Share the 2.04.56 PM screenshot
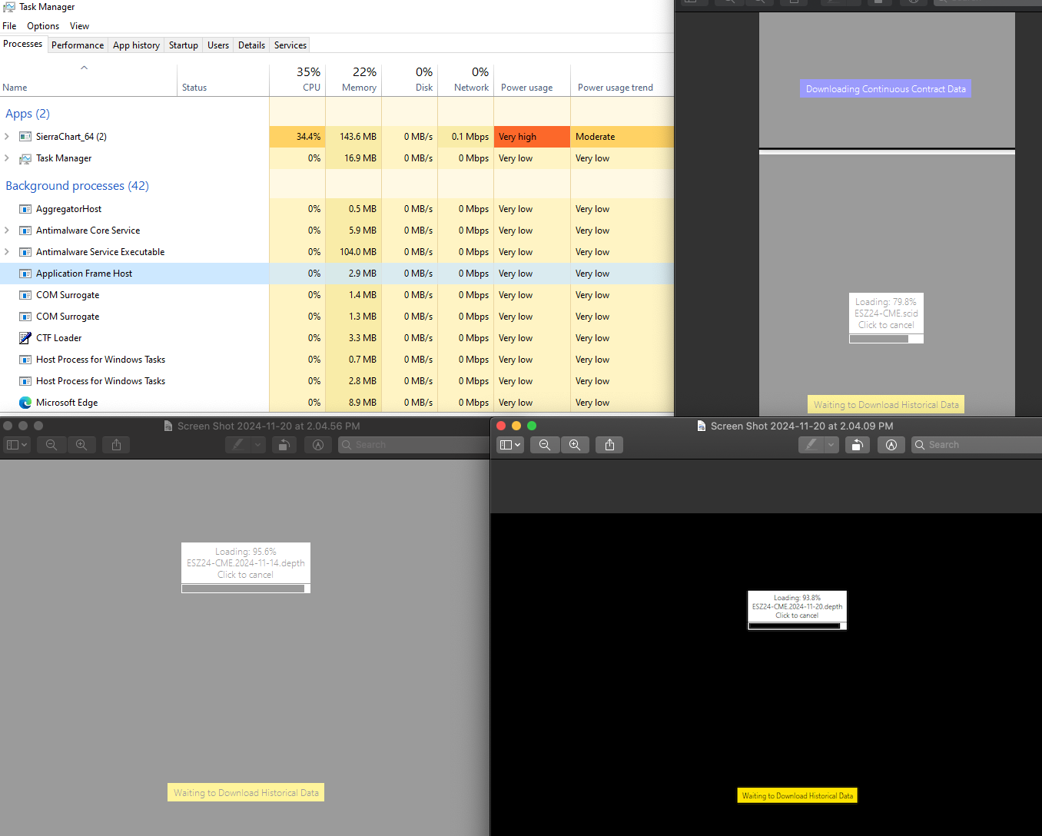 pos(116,445)
